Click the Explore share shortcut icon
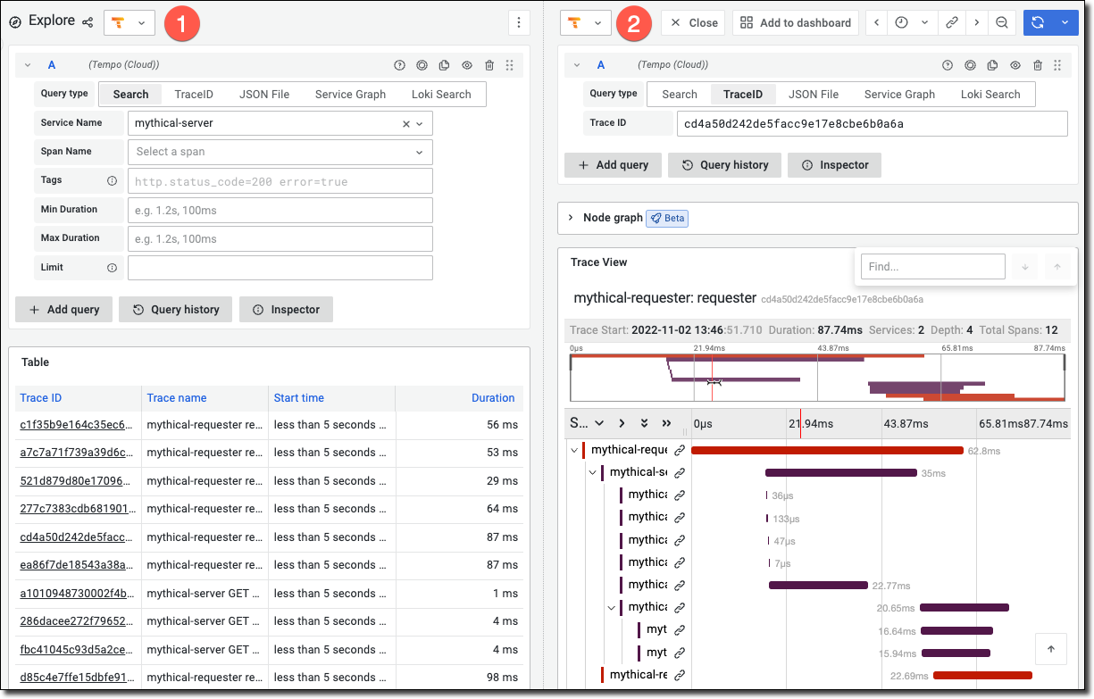1094x699 pixels. [x=86, y=21]
